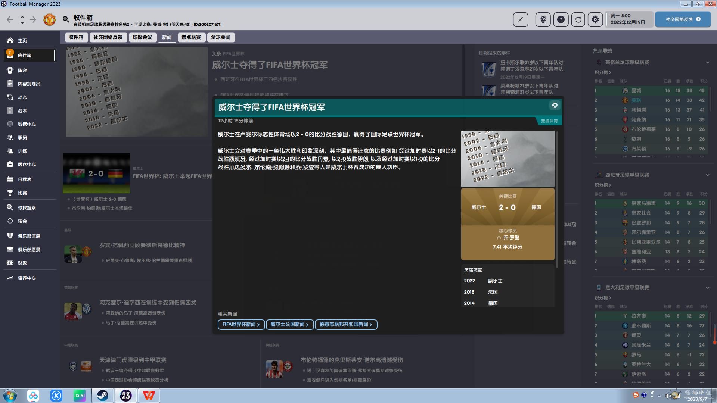This screenshot has height=403, width=717.
Task: Go to 战术 in the sidebar
Action: (x=22, y=111)
